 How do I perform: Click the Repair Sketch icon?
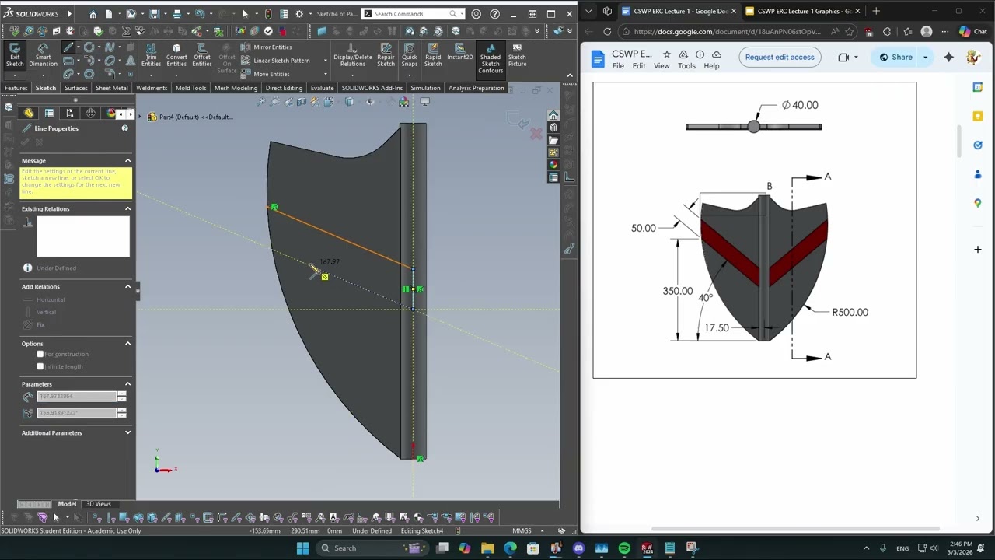click(x=386, y=54)
